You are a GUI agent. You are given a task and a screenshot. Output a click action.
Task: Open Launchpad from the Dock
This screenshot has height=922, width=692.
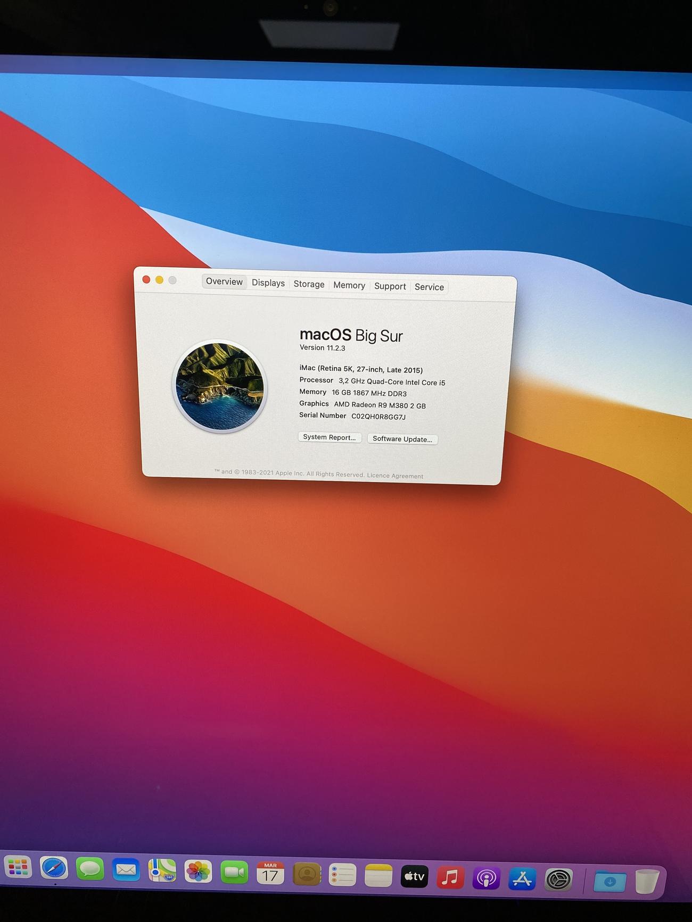coord(18,867)
